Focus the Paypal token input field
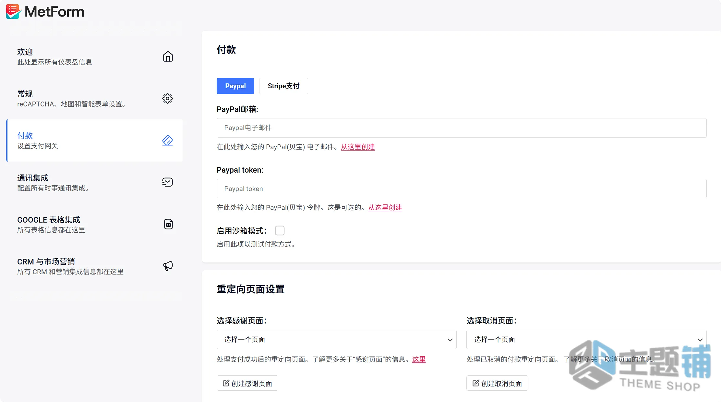The height and width of the screenshot is (402, 721). pos(462,189)
